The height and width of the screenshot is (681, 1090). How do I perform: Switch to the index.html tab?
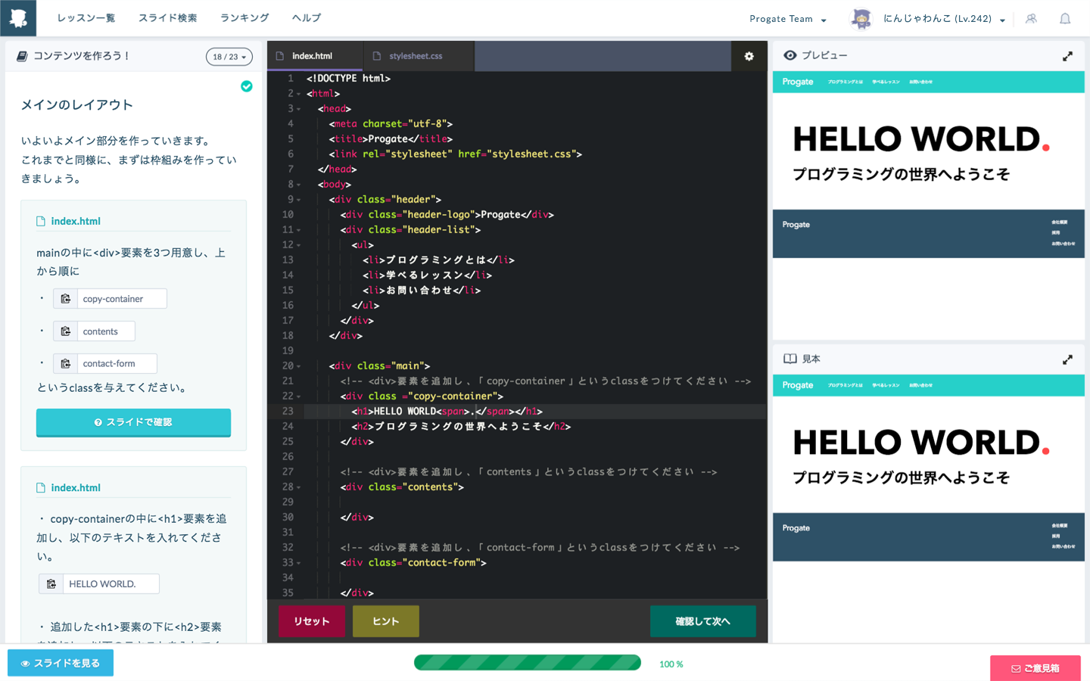(315, 56)
